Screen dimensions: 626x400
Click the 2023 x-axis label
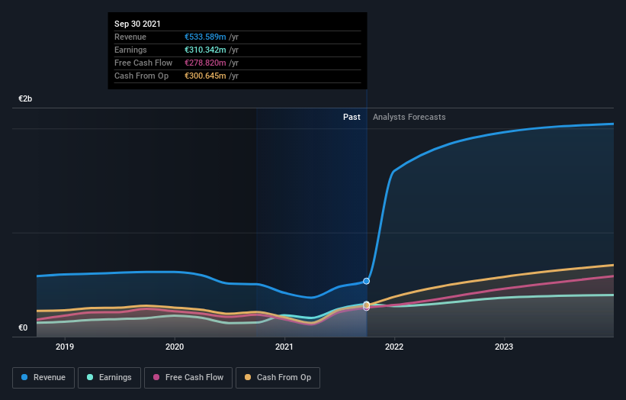[x=504, y=347]
